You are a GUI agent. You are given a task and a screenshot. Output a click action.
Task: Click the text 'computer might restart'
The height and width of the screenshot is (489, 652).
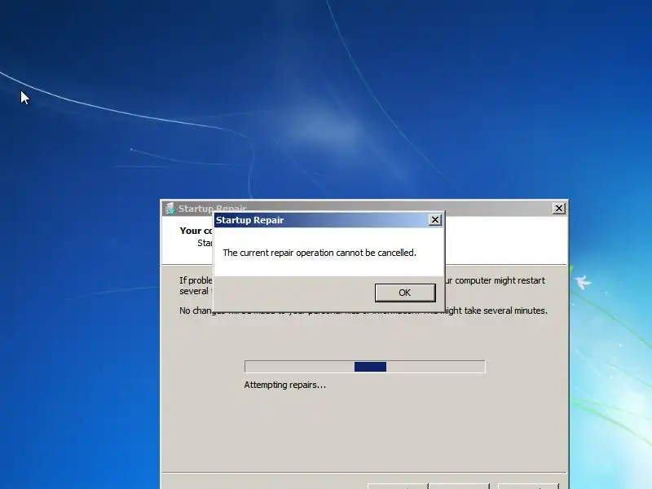500,280
